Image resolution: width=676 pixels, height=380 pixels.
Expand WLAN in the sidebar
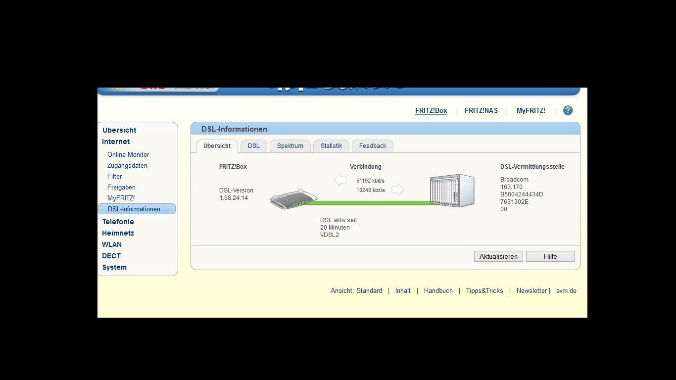pyautogui.click(x=112, y=244)
